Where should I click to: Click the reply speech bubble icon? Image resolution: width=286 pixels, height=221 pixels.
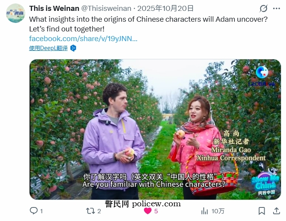tap(33, 211)
